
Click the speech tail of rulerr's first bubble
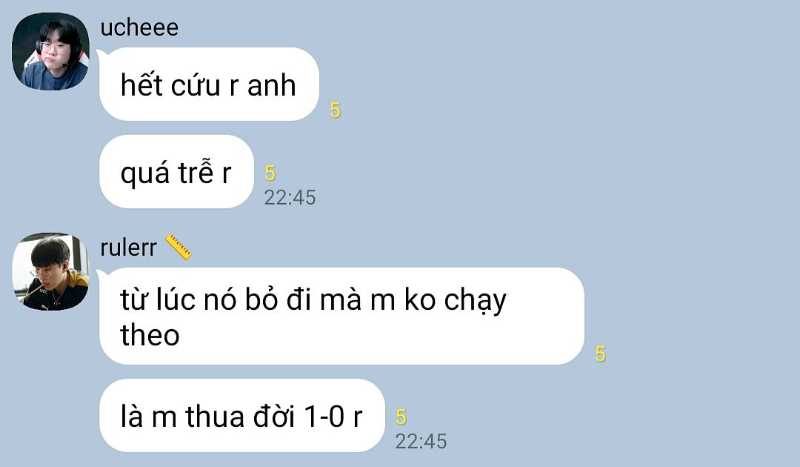(x=102, y=274)
